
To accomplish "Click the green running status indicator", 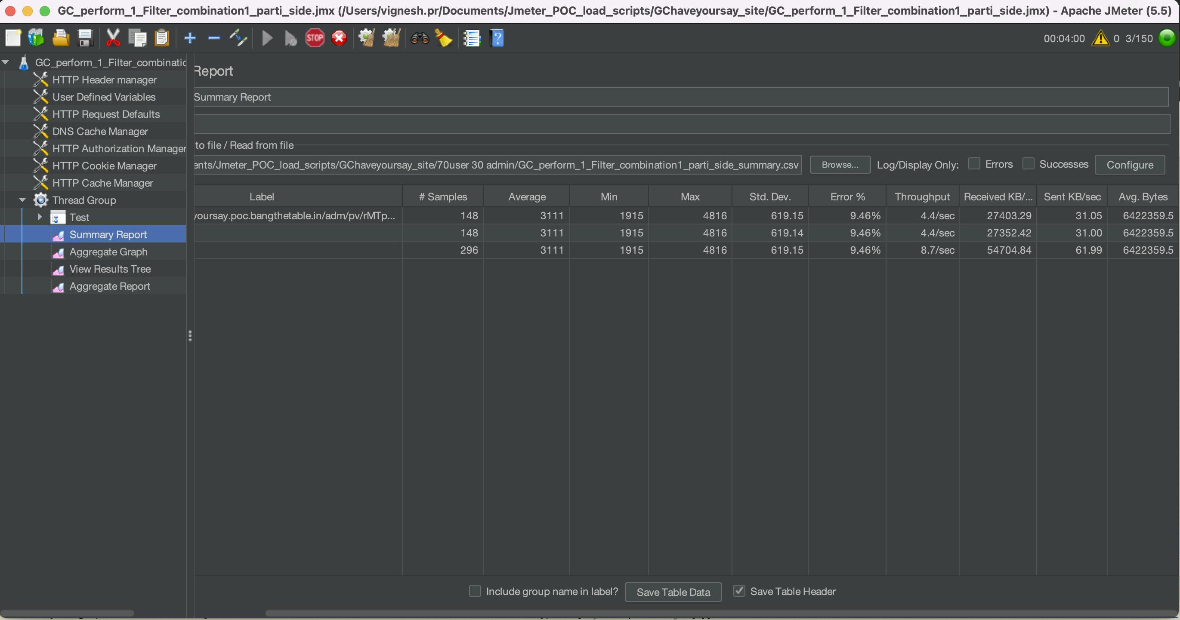I will click(x=1167, y=38).
